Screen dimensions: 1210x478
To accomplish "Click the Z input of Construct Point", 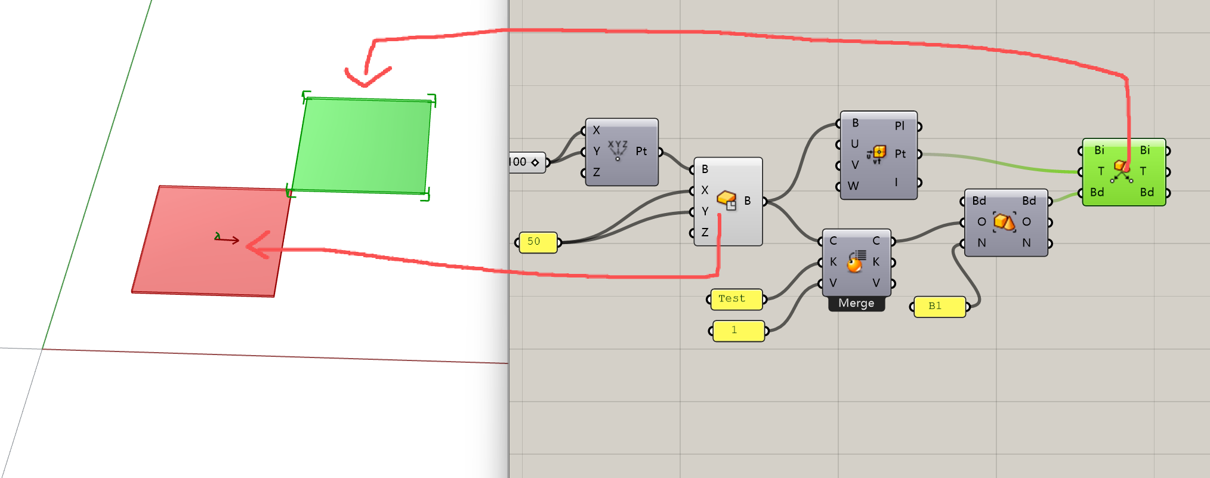I will coord(595,172).
